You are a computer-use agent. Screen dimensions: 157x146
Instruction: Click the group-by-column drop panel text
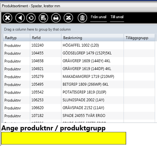(37, 29)
